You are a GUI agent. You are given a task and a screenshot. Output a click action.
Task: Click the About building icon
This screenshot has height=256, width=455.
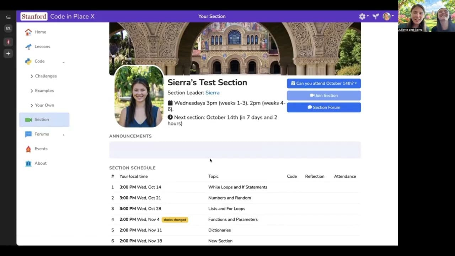[28, 164]
